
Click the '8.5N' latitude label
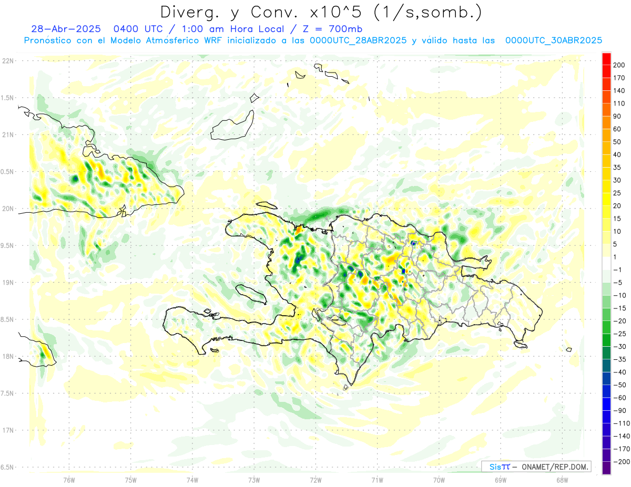click(x=7, y=319)
